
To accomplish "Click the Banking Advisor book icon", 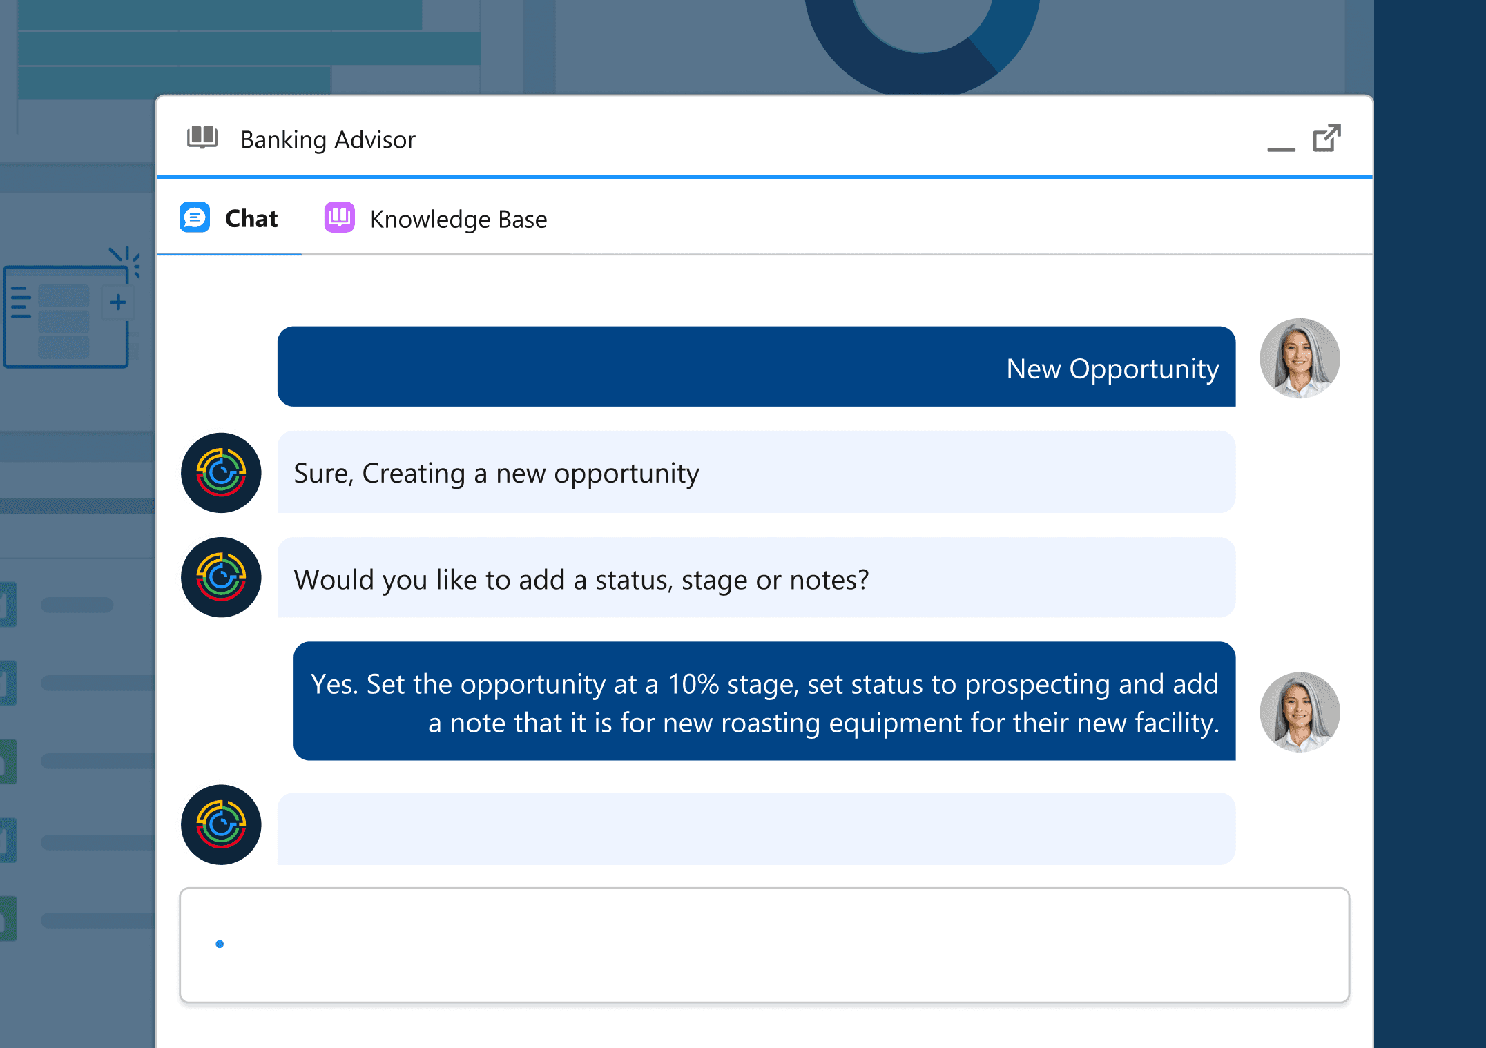I will 202,138.
